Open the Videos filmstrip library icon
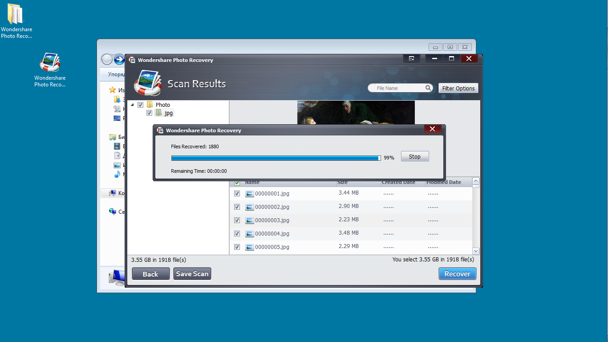 coord(117,146)
